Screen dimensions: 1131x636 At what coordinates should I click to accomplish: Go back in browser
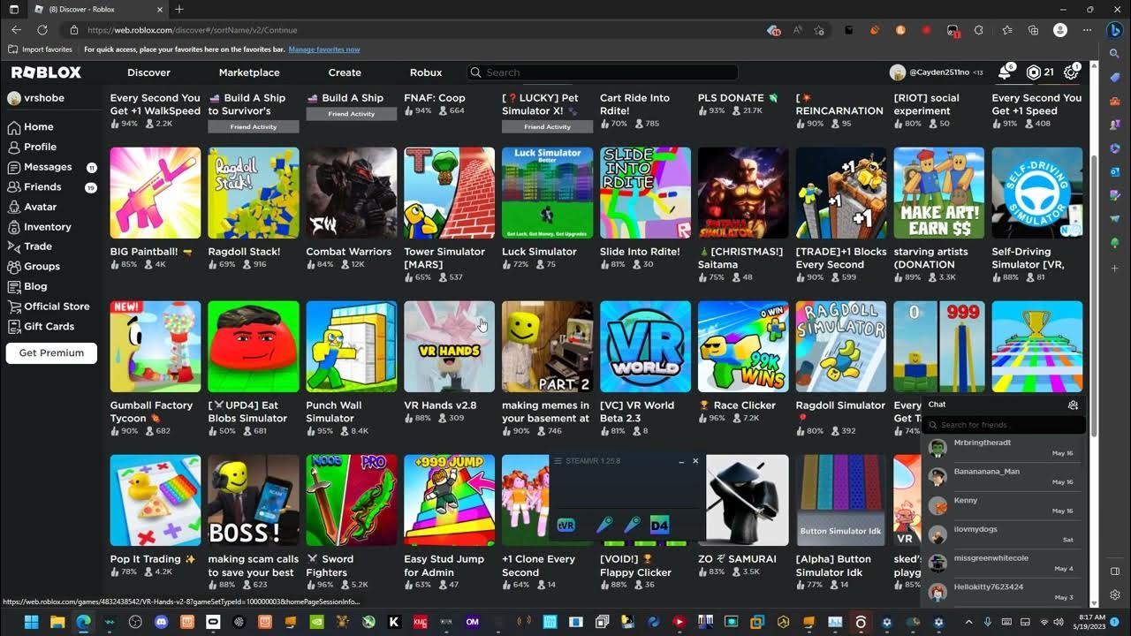click(16, 29)
